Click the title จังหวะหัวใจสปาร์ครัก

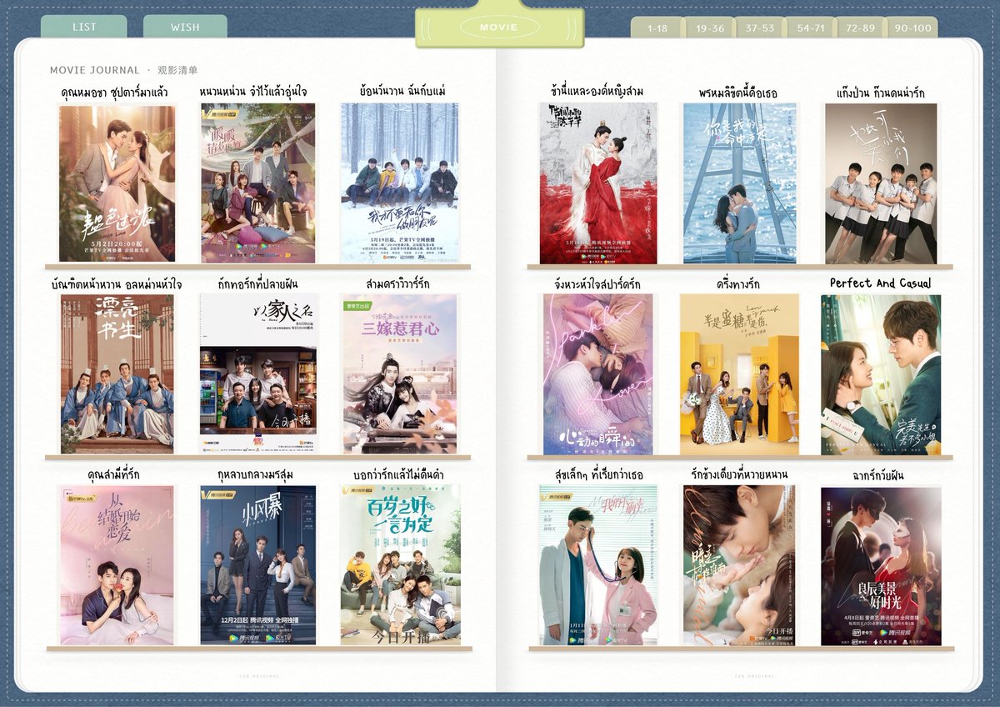tap(597, 284)
